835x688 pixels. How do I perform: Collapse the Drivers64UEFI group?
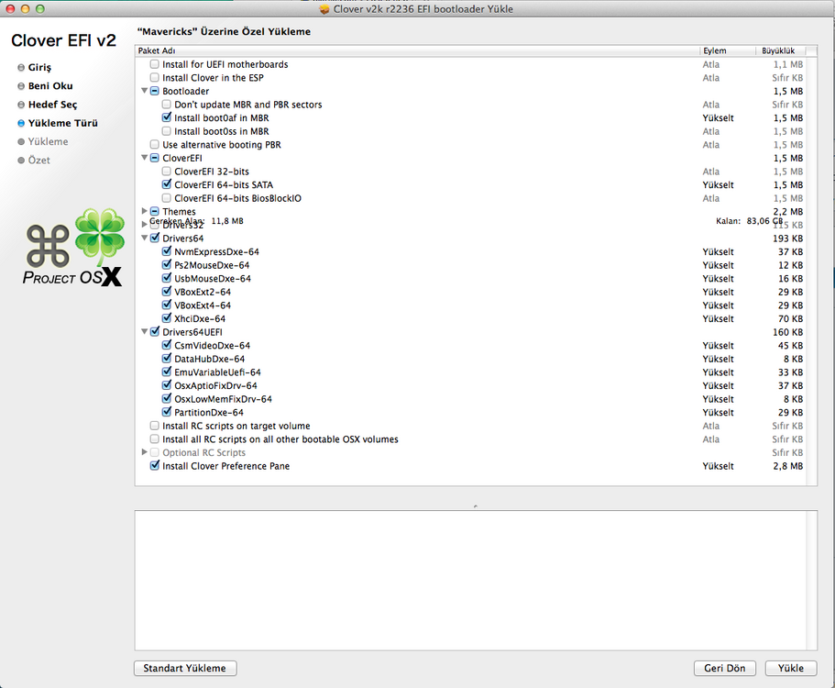(x=144, y=332)
